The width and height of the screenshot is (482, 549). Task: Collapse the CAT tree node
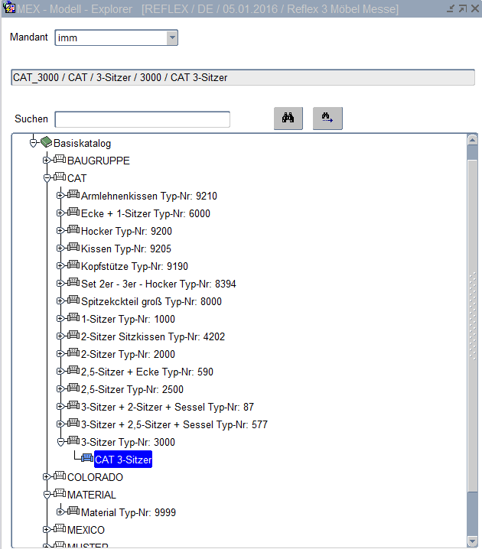(47, 178)
